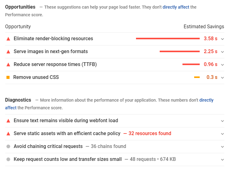Image resolution: width=236 pixels, height=171 pixels.
Task: Click red triangle beside Ensure text remains visible
Action: (x=8, y=121)
